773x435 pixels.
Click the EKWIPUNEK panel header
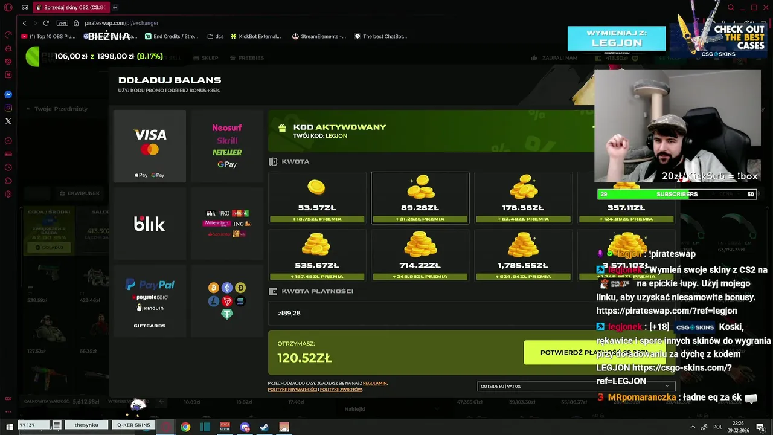(x=80, y=193)
